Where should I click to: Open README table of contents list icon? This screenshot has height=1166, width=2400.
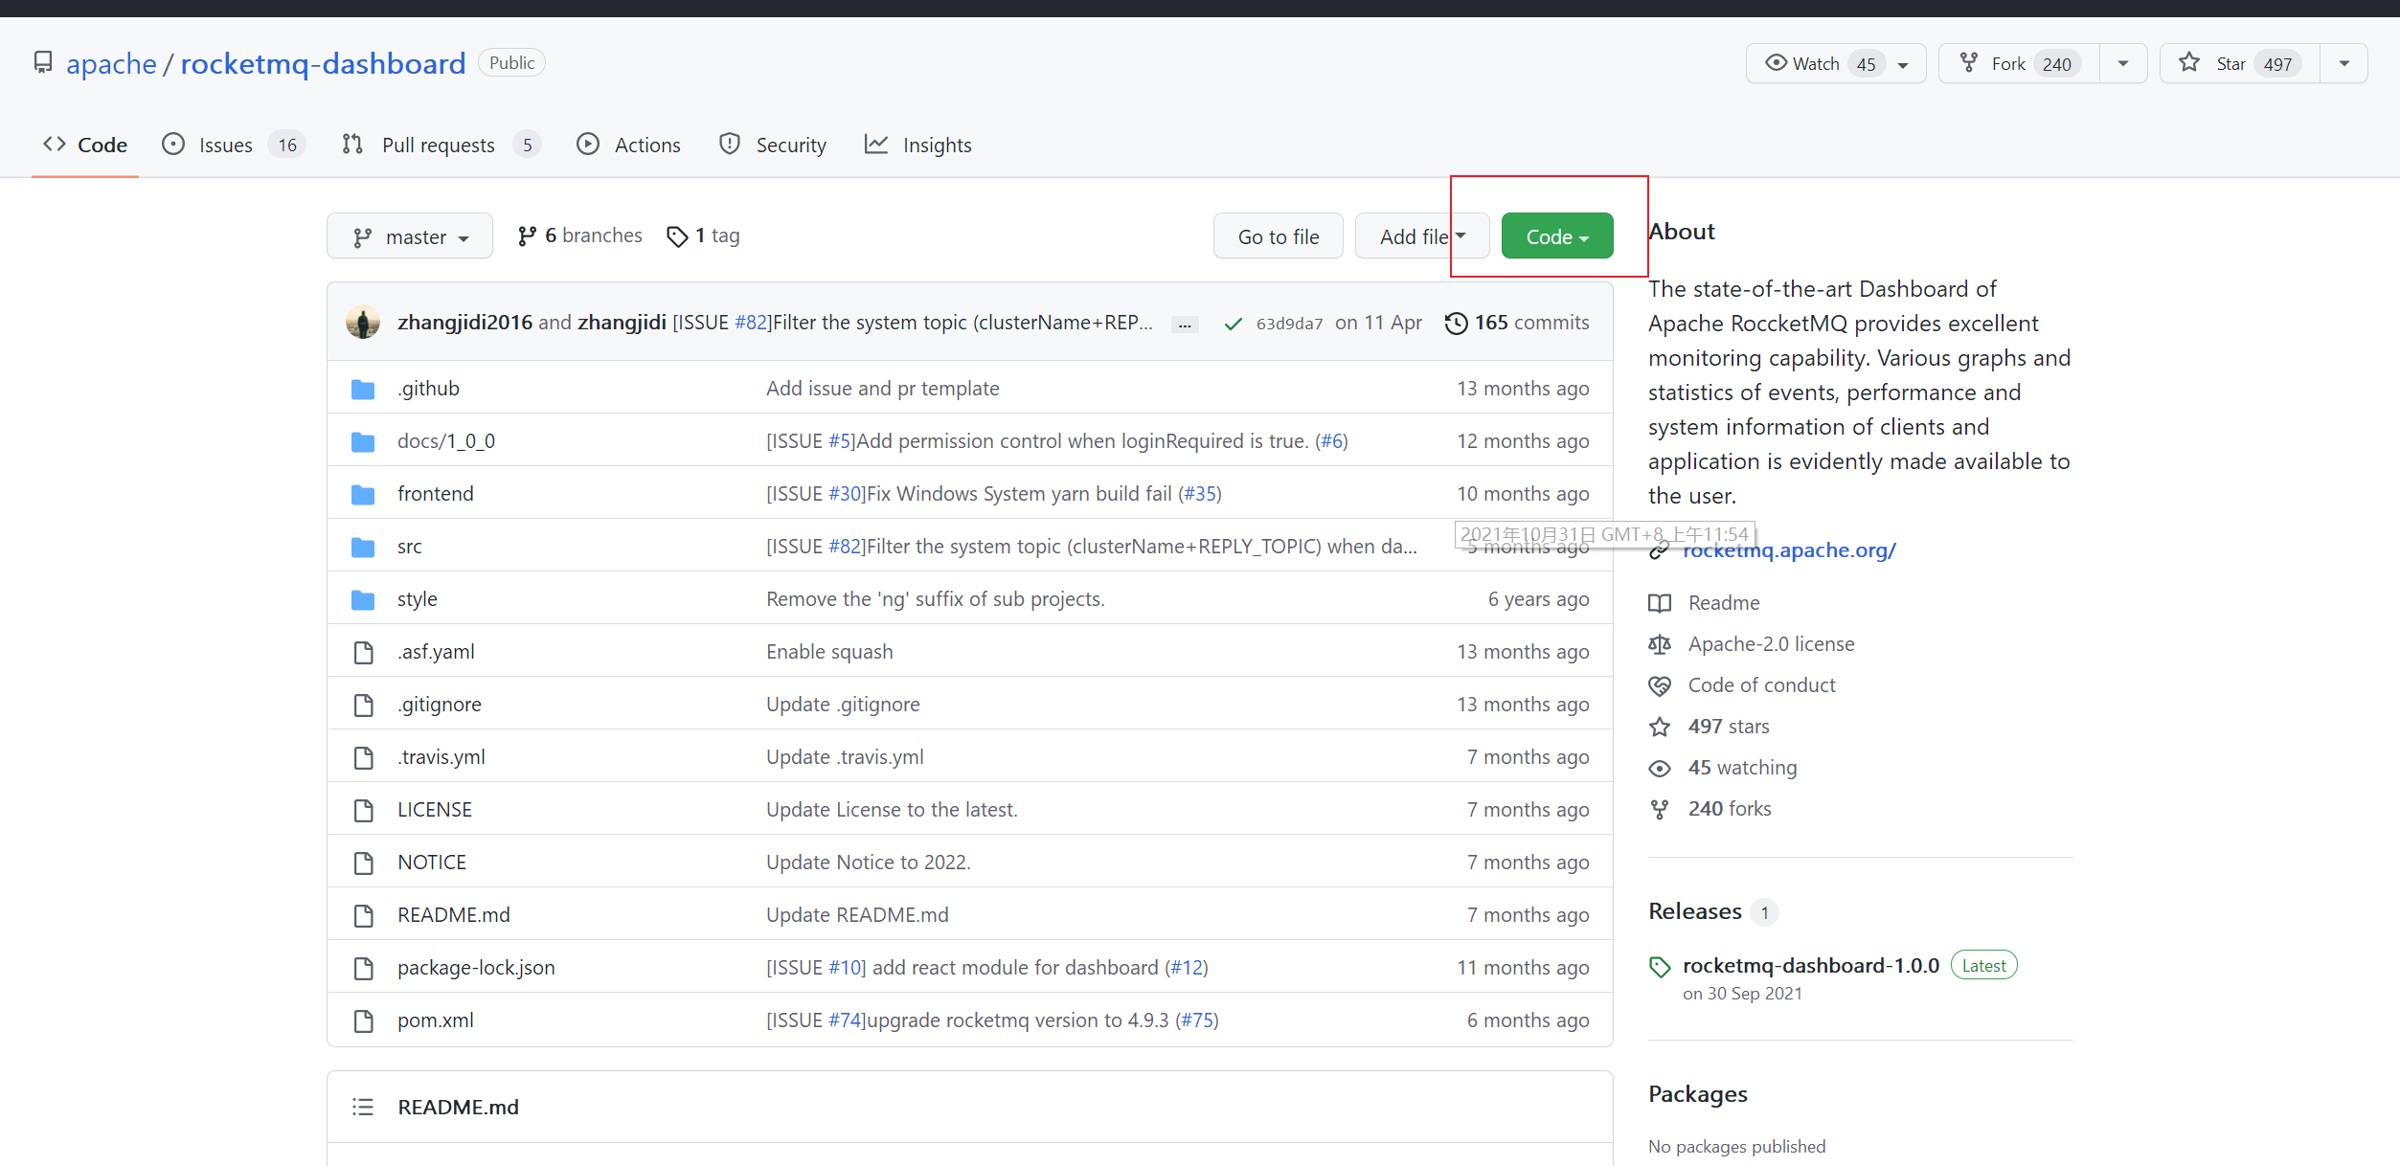pyautogui.click(x=363, y=1107)
